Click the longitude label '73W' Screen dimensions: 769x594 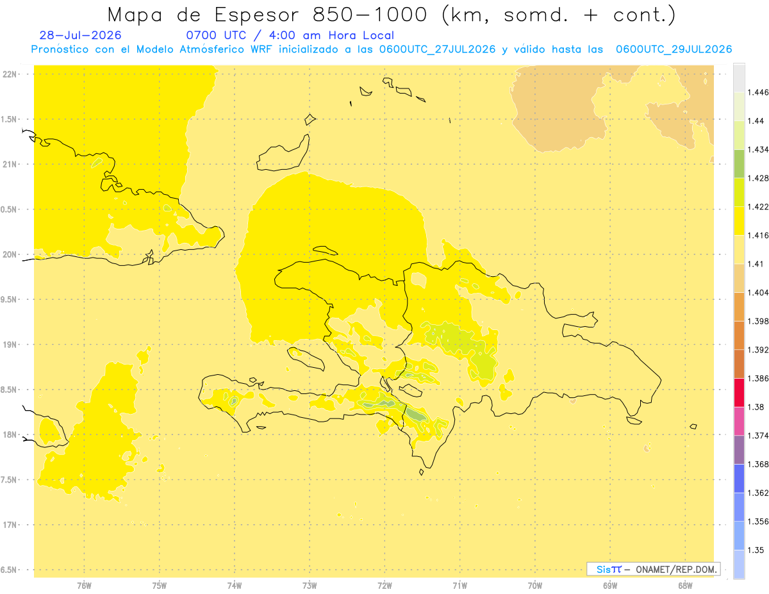[310, 586]
